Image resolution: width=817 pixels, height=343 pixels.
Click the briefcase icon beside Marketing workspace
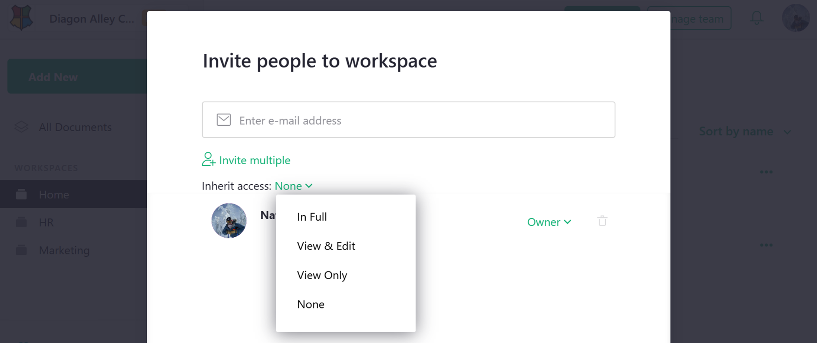pos(21,250)
